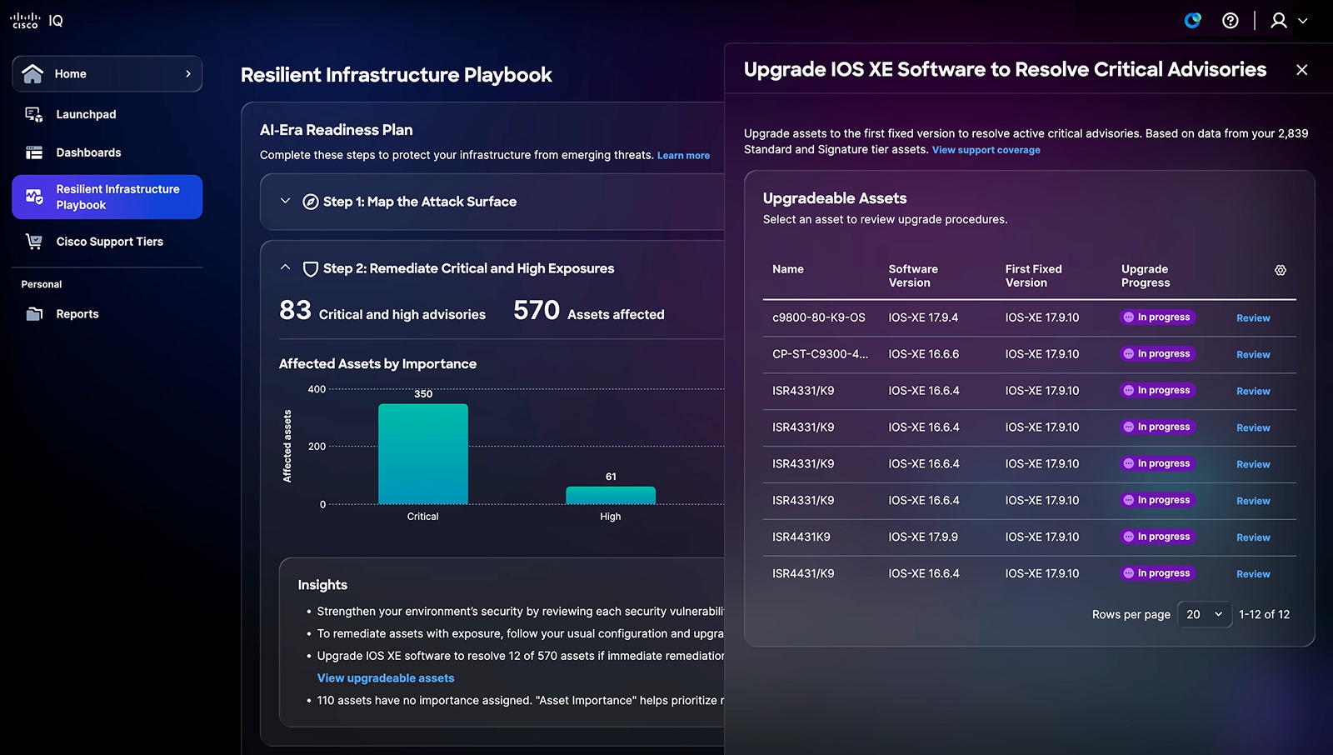Screen dimensions: 1333x755
Task: Go to Home in the sidebar
Action: [107, 74]
